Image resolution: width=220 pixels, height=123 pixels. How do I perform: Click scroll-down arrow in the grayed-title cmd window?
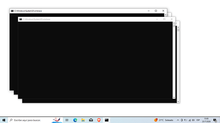pos(174,97)
